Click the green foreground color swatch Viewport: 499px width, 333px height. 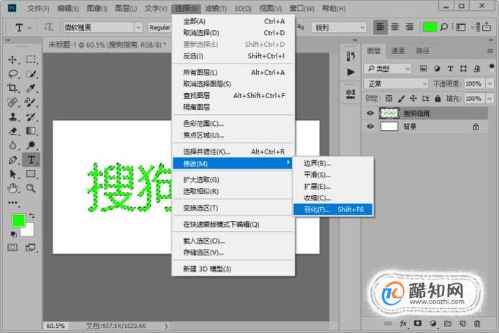coord(18,220)
